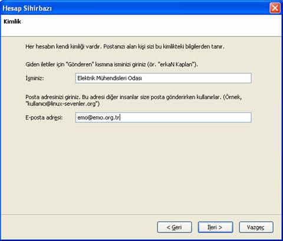The image size is (283, 241).
Task: Close the Hesap Sihirbazı window
Action: [x=275, y=8]
